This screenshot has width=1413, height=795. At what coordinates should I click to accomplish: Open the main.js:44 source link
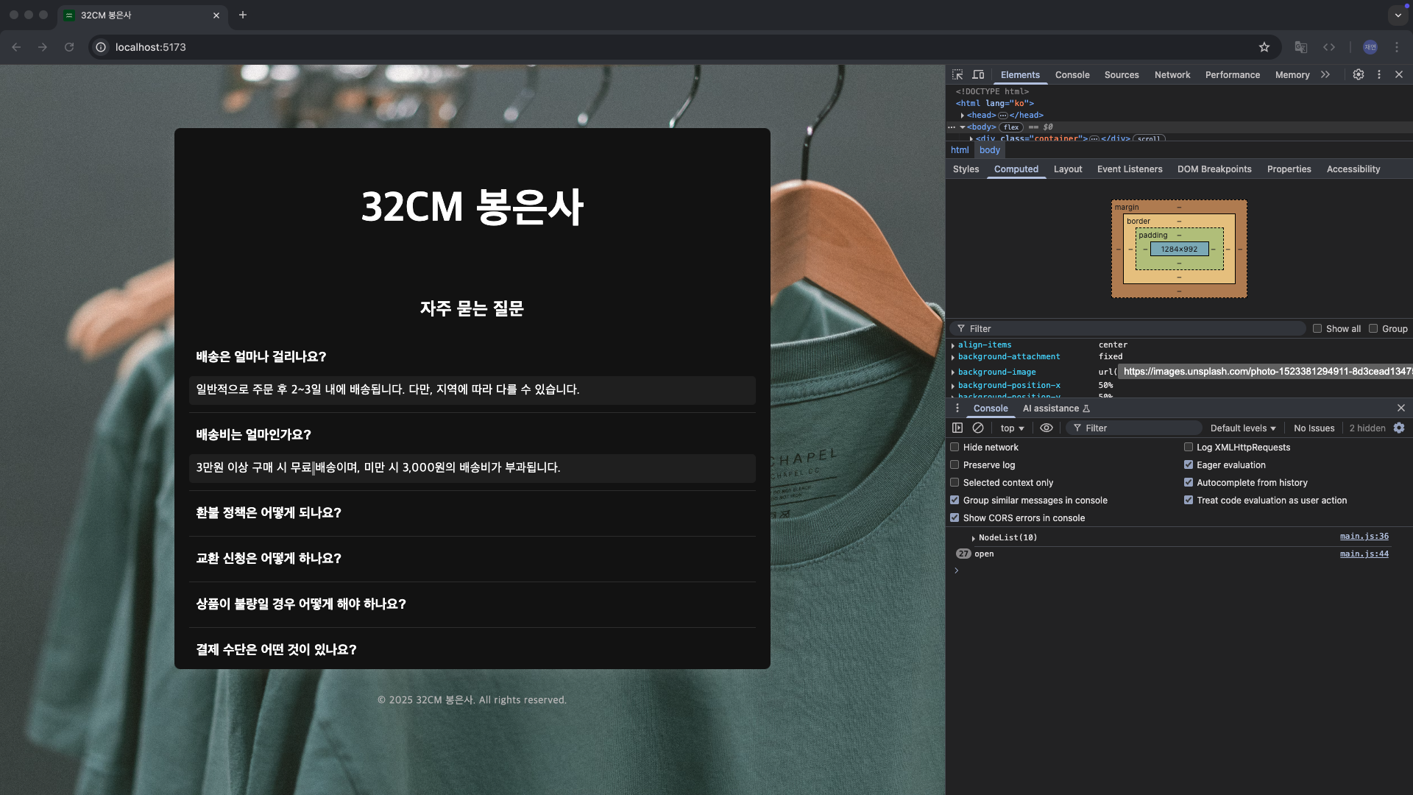[x=1364, y=554]
